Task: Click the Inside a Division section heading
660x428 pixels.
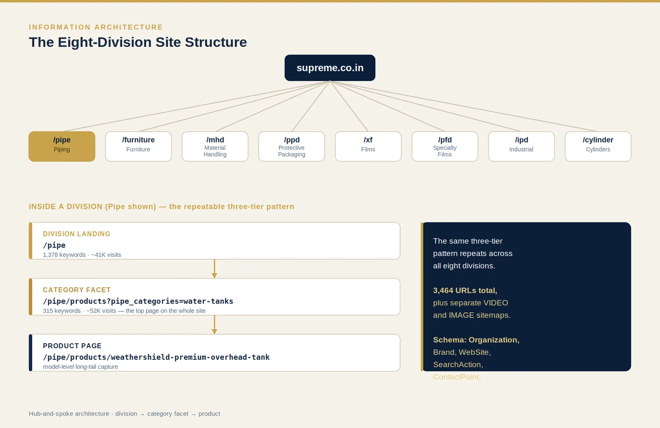Action: [x=162, y=206]
